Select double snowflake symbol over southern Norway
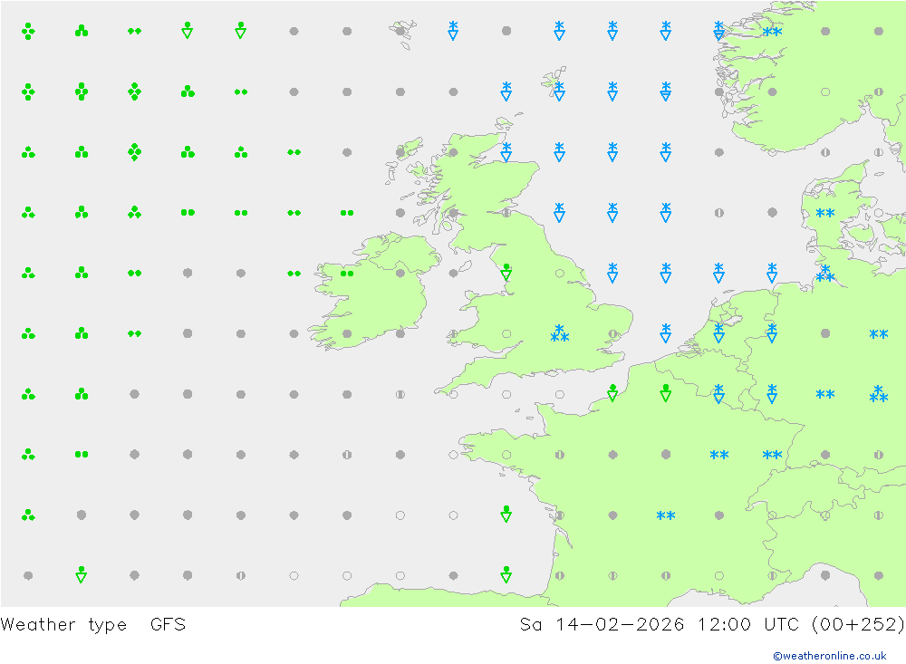This screenshot has width=906, height=664. (772, 32)
